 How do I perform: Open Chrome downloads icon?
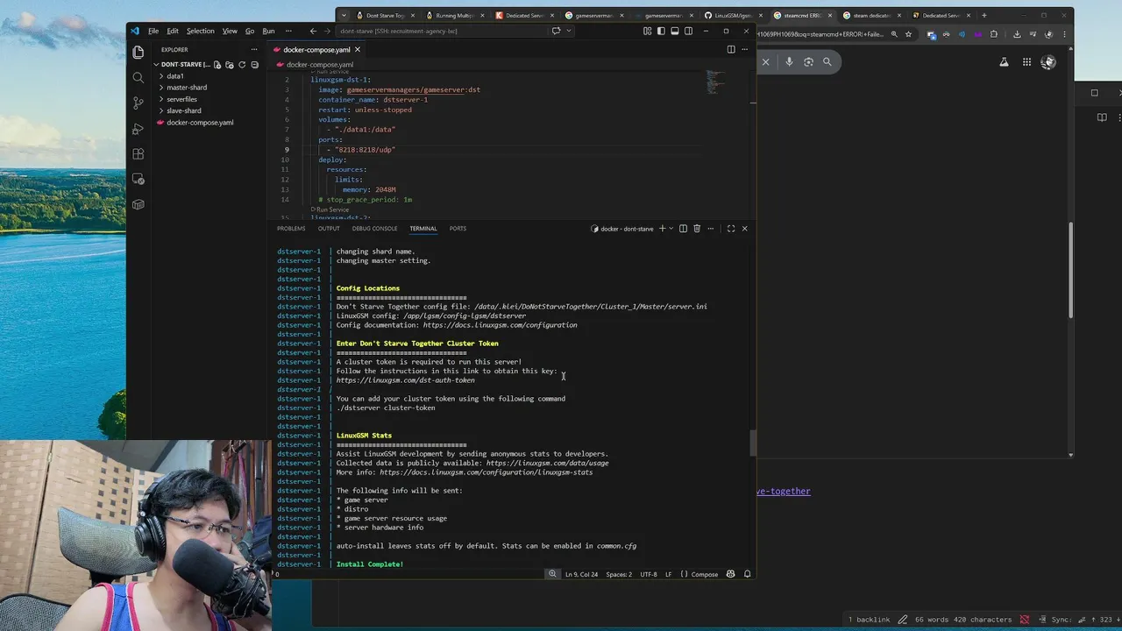click(1017, 34)
